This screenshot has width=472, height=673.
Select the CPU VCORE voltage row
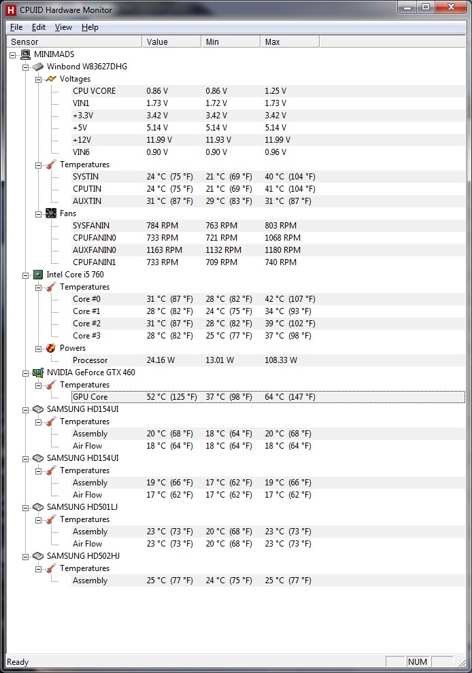[268, 91]
